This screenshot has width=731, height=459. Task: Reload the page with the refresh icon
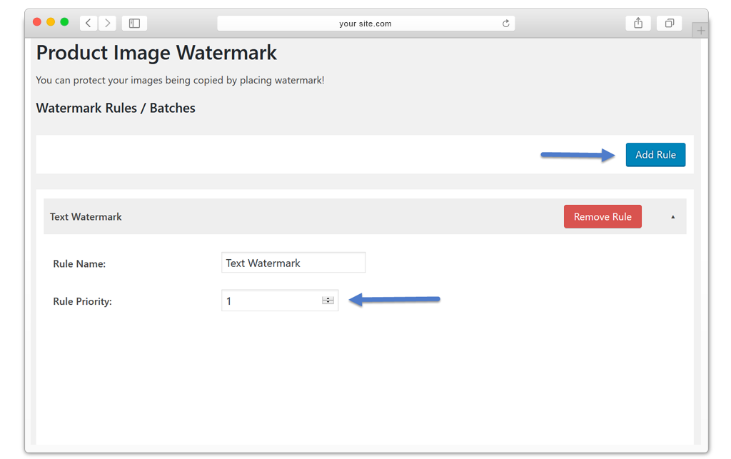[x=506, y=24]
